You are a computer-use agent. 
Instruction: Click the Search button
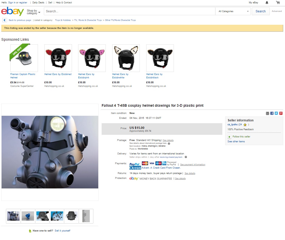[x=260, y=11]
